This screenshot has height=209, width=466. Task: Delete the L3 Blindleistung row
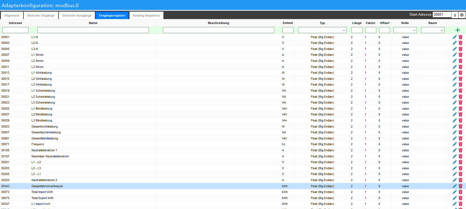(x=460, y=120)
